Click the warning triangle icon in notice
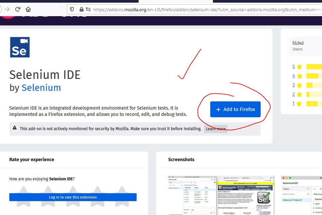Screen dimensions: 322x215 pyautogui.click(x=15, y=128)
